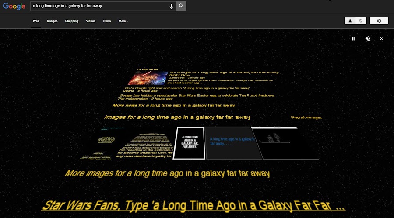Click 'More images for a long time ago'
This screenshot has width=394, height=218.
click(x=167, y=173)
